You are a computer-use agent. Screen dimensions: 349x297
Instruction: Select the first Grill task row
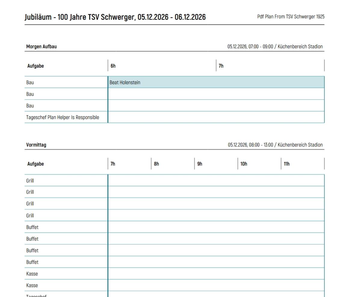tap(30, 180)
